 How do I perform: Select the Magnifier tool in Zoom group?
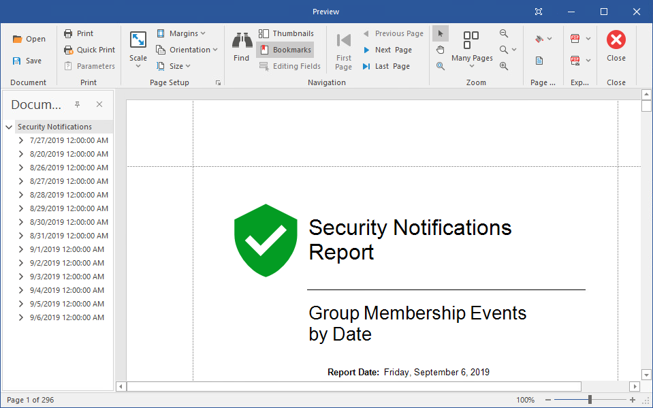click(441, 66)
